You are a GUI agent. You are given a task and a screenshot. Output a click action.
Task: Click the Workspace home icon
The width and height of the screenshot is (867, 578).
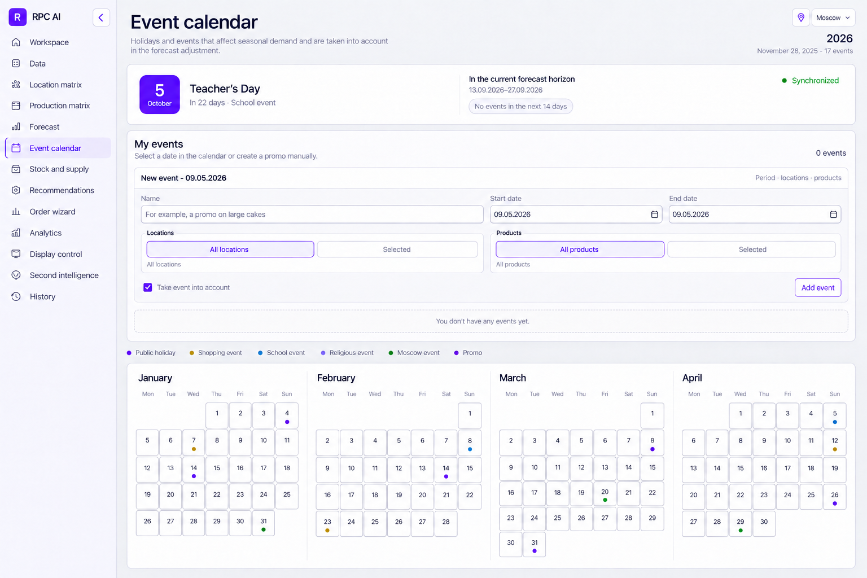pyautogui.click(x=16, y=42)
